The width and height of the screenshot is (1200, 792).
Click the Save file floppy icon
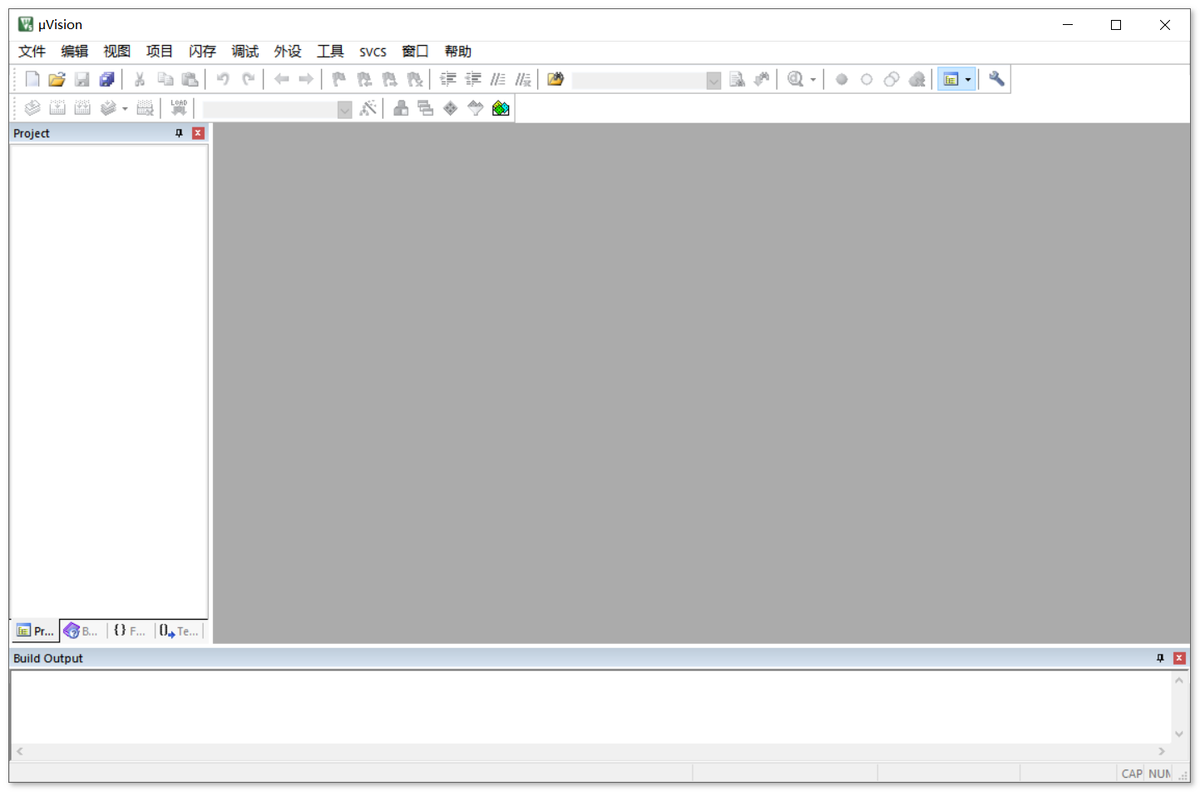click(x=81, y=79)
